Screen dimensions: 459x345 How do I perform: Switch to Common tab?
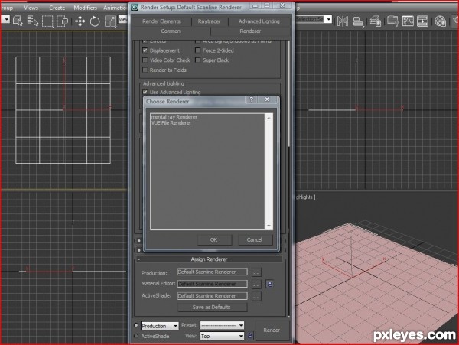click(x=171, y=31)
